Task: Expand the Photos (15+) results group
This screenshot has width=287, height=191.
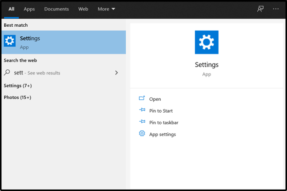Action: 17,97
